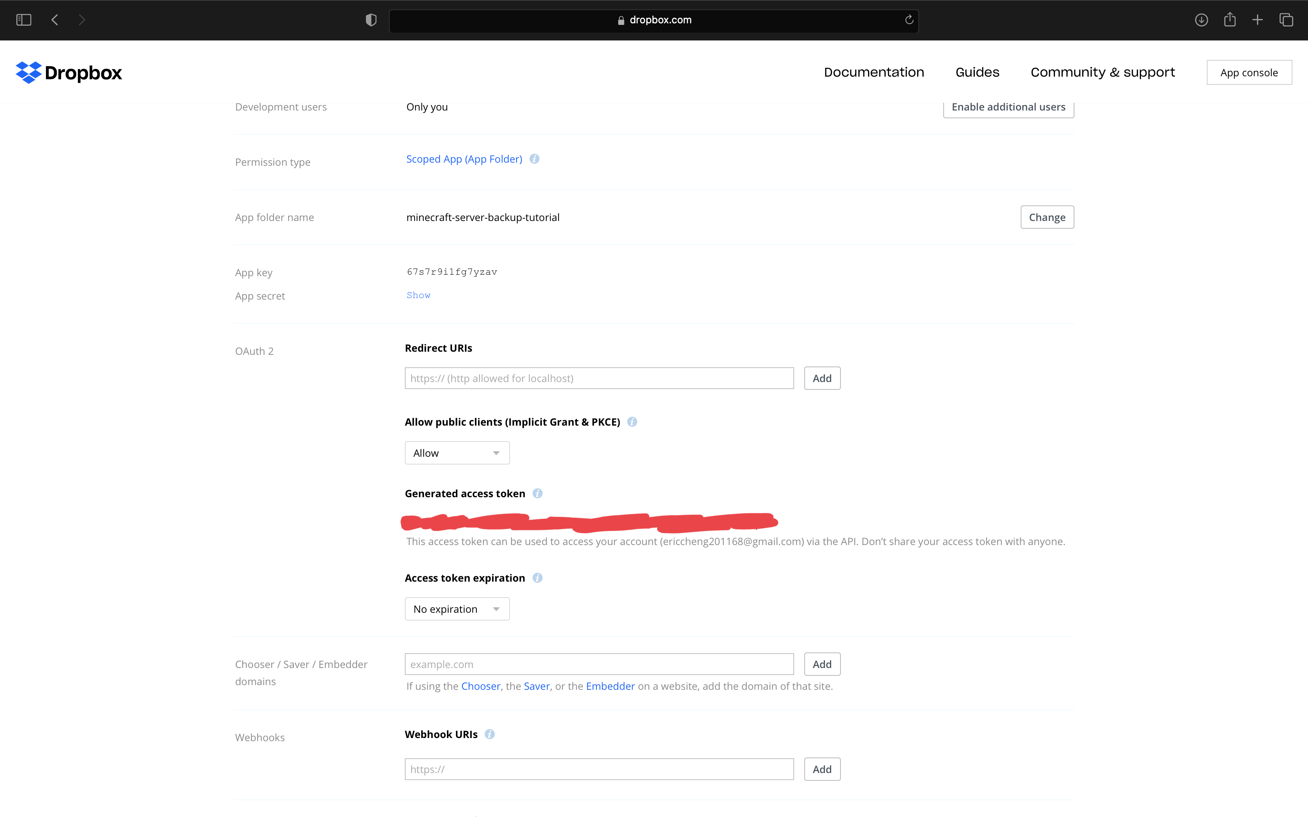This screenshot has height=817, width=1308.
Task: Open Community & support menu
Action: pos(1102,72)
